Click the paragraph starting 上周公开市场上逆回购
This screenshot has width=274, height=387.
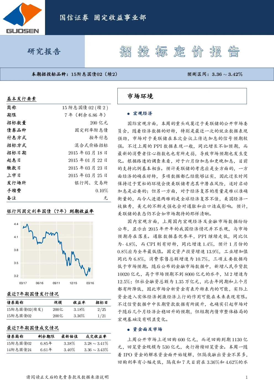(183, 351)
